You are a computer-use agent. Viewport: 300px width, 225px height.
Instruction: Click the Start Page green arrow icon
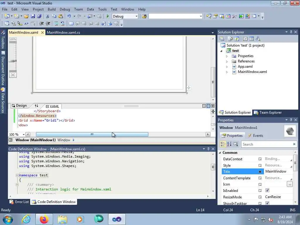(241, 16)
